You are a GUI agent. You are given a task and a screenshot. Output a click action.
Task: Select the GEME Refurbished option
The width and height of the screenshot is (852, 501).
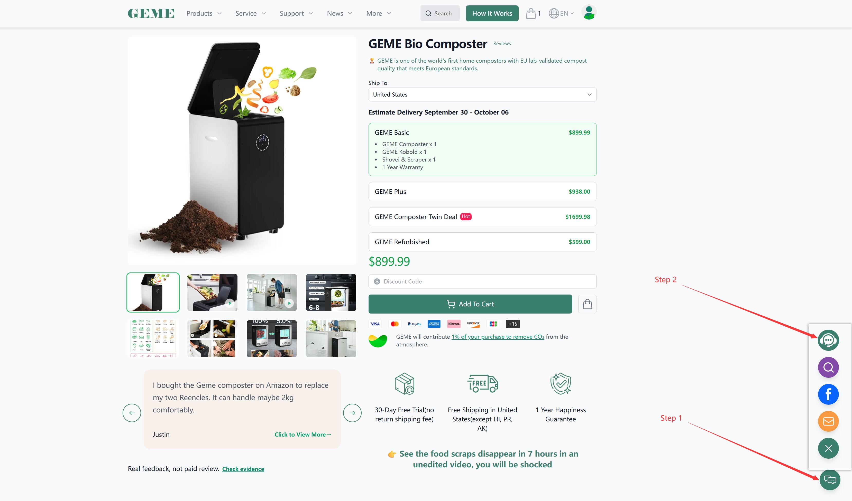[x=482, y=242]
